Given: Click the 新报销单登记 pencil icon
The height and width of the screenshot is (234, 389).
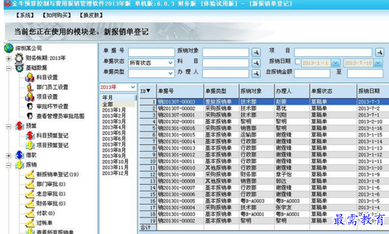Looking at the screenshot, I should tap(30, 174).
